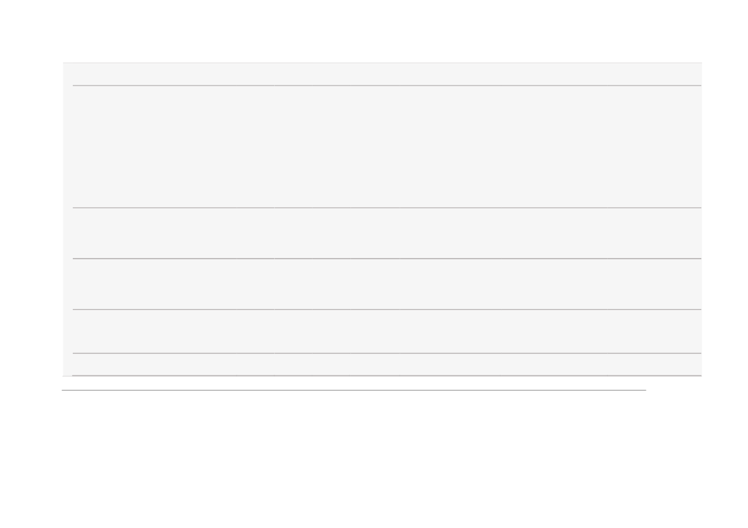Click the thin bottom footer row of table
This screenshot has width=748, height=528.
click(x=387, y=365)
